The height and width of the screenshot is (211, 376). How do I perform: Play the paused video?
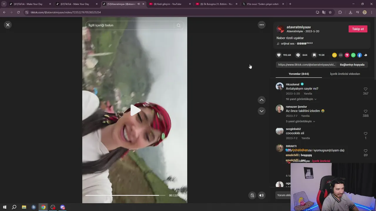tap(135, 110)
